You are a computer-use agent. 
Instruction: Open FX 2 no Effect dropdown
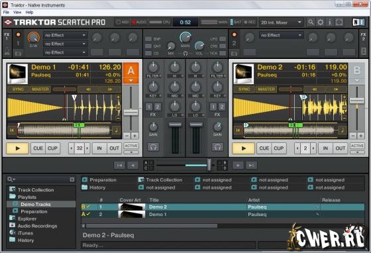pos(281,35)
